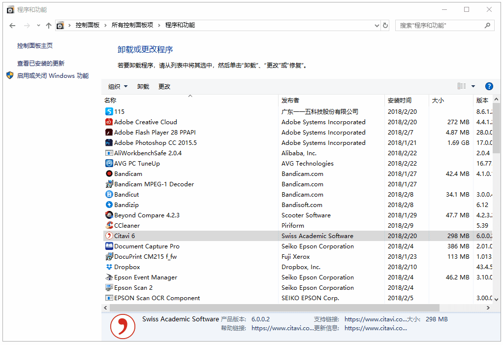The width and height of the screenshot is (503, 345).
Task: Go up one level with up arrow
Action: (x=48, y=25)
